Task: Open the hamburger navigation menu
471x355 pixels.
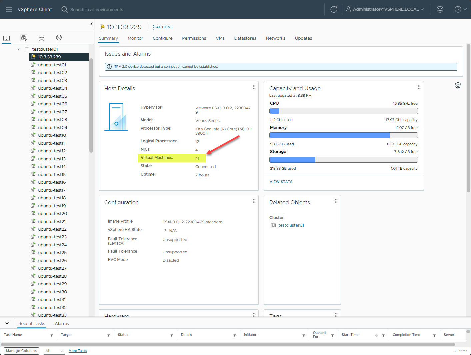Action: click(x=9, y=9)
